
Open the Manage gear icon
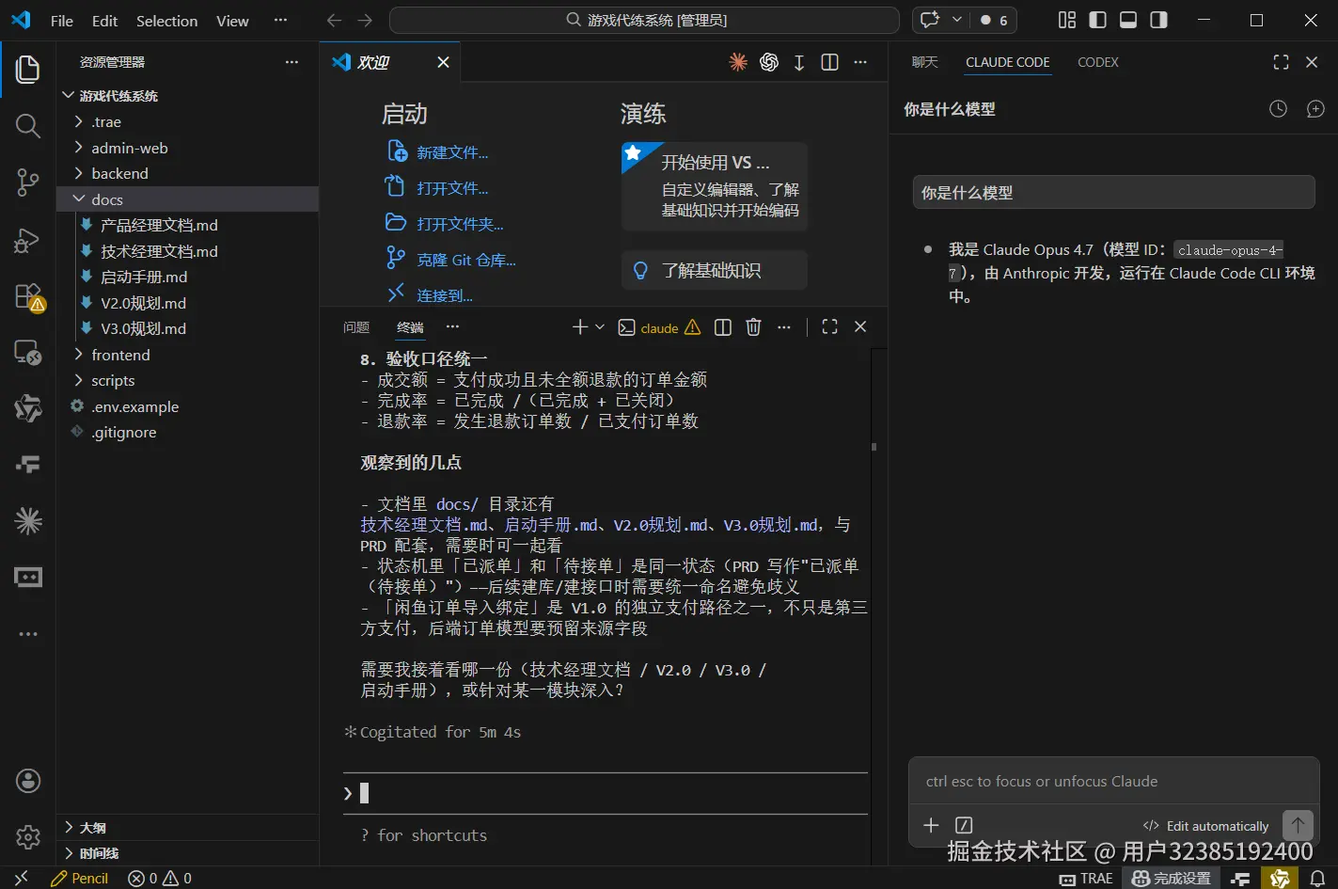click(28, 836)
